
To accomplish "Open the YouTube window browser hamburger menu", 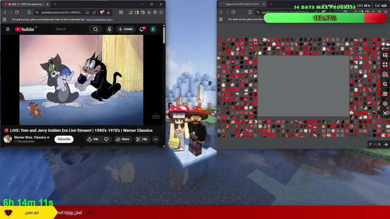I will (x=161, y=12).
